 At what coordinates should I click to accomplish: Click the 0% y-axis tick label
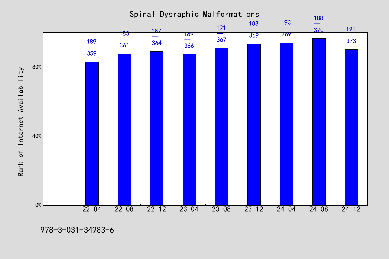pyautogui.click(x=38, y=205)
